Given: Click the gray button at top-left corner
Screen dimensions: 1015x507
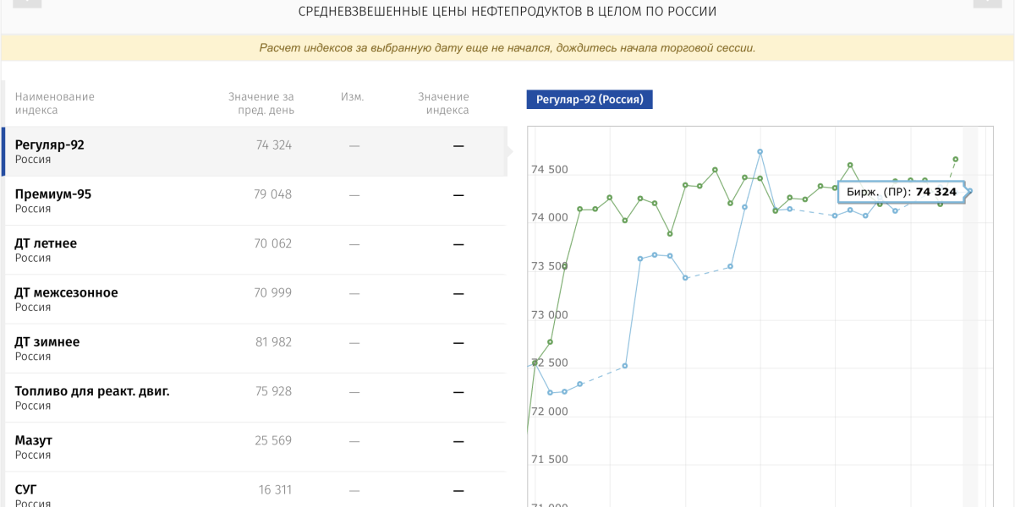Looking at the screenshot, I should click(27, 3).
